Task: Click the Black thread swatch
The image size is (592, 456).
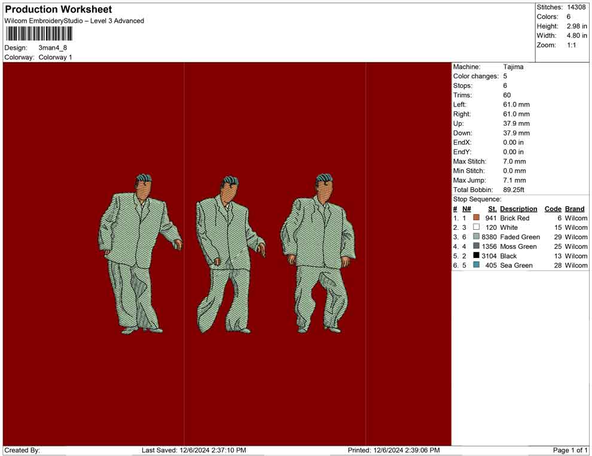Action: coord(476,256)
